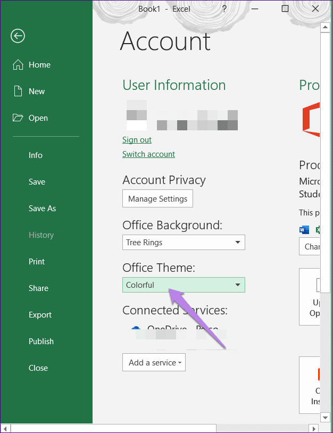Open the Office Background Tree Rings dropdown
The width and height of the screenshot is (333, 433).
(x=184, y=243)
